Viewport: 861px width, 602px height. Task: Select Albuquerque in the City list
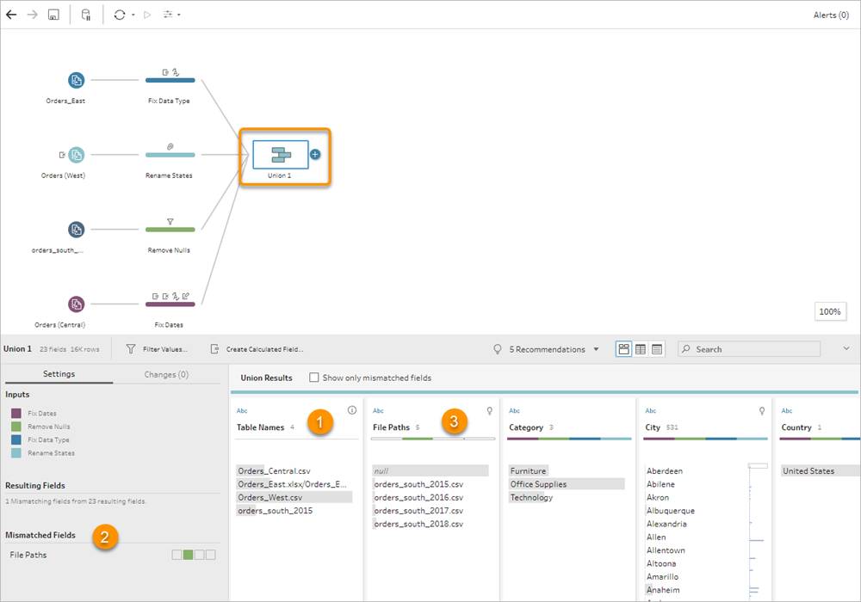[671, 511]
